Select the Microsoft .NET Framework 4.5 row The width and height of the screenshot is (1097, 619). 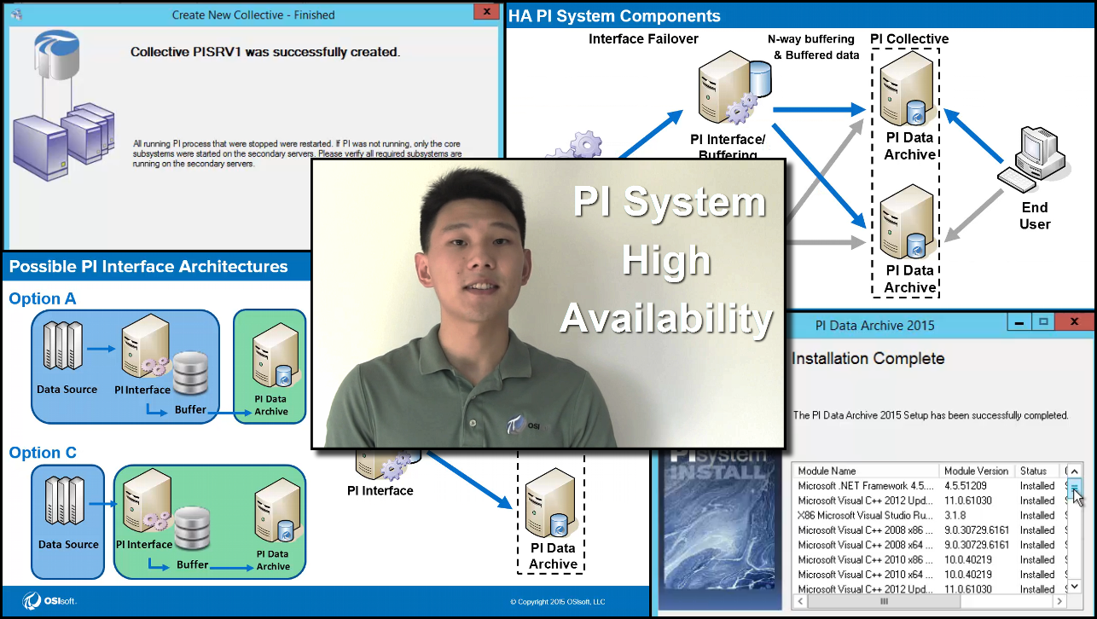pyautogui.click(x=930, y=486)
